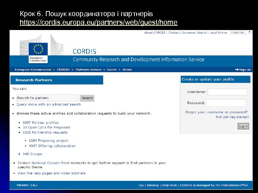
Task: View the help pages and video tutorials
Action: tap(52, 173)
